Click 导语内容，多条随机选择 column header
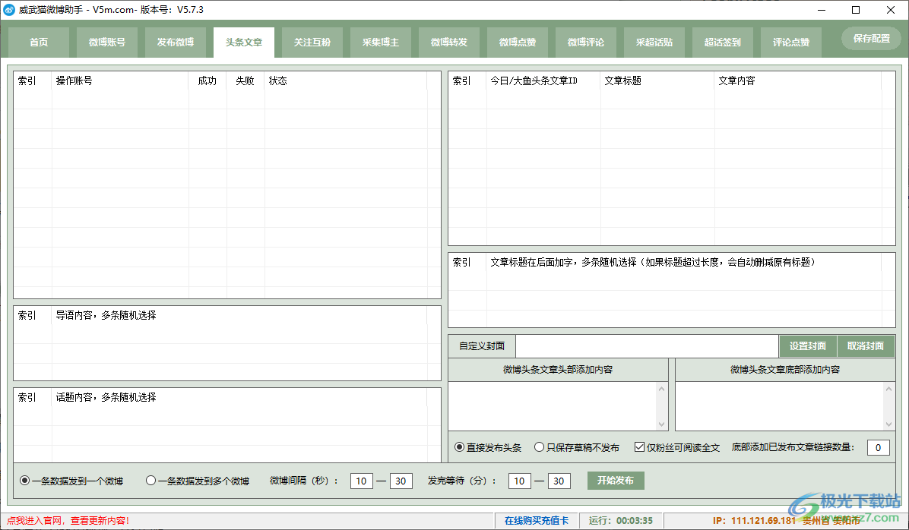The width and height of the screenshot is (909, 530). coord(239,315)
